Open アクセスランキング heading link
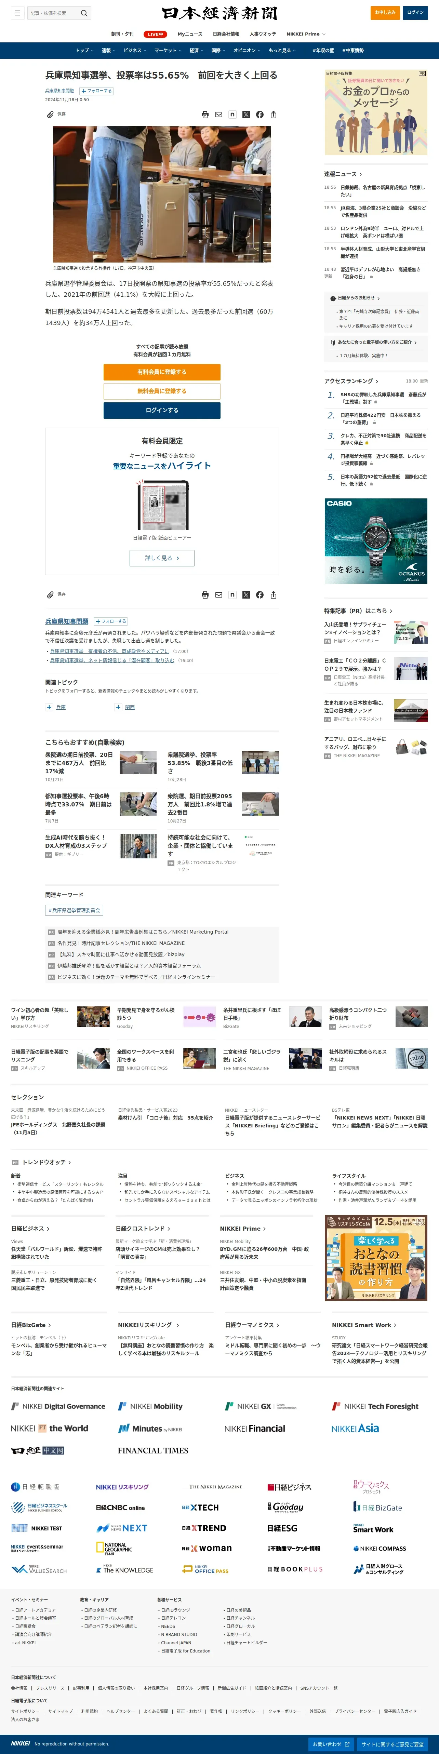 coord(351,381)
